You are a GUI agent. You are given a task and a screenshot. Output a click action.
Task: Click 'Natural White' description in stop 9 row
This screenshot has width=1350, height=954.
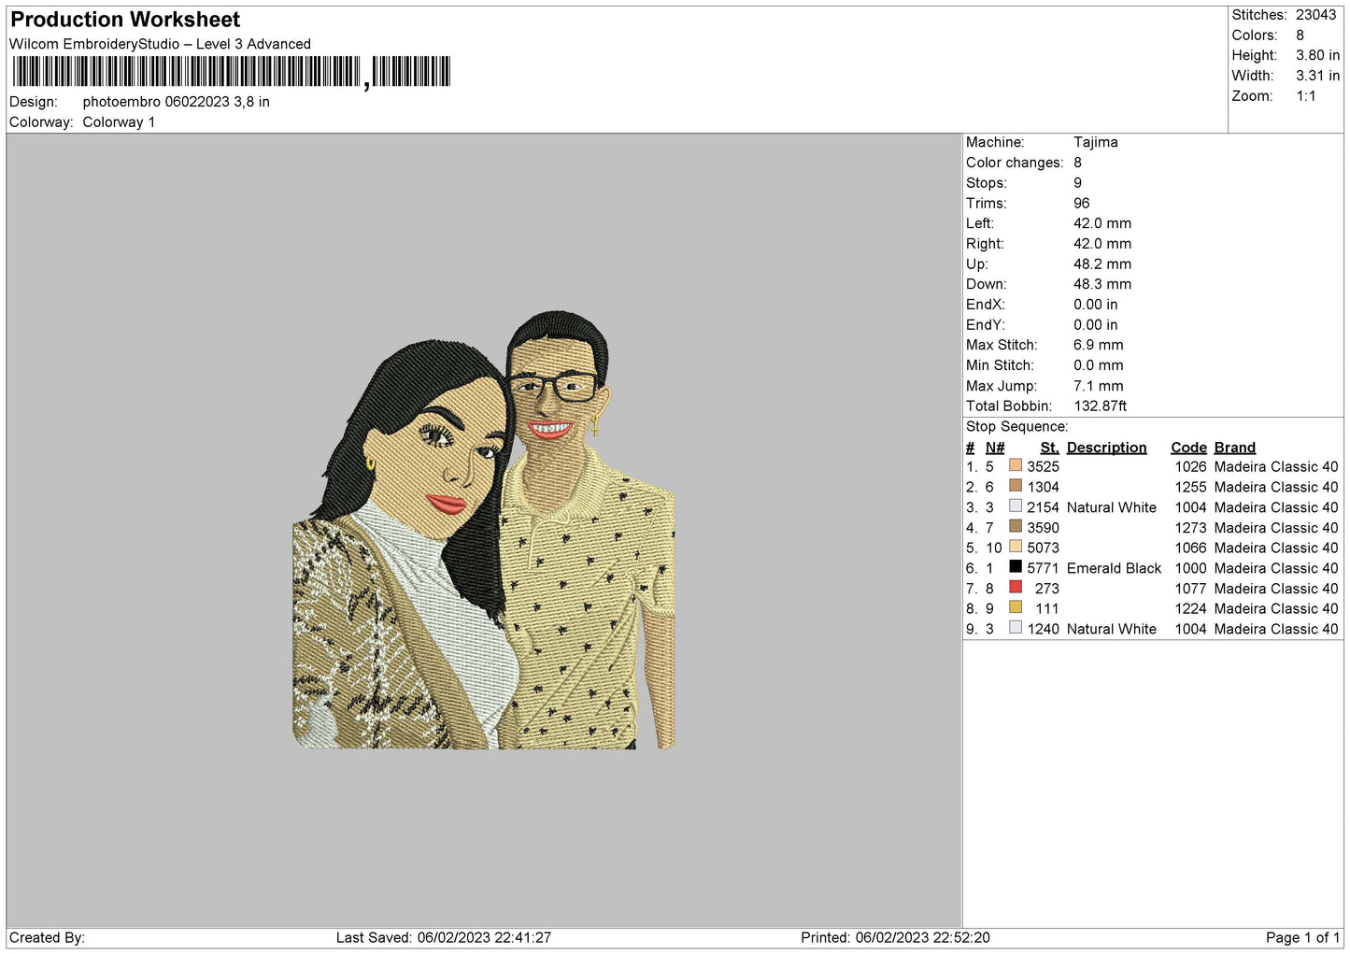[1112, 629]
